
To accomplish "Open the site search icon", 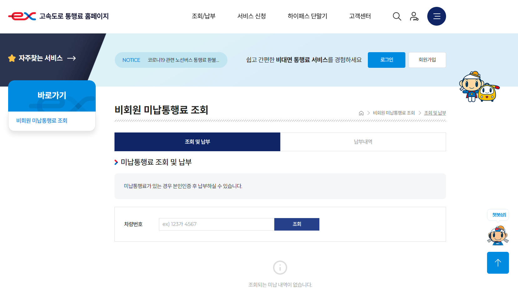I will click(x=397, y=16).
